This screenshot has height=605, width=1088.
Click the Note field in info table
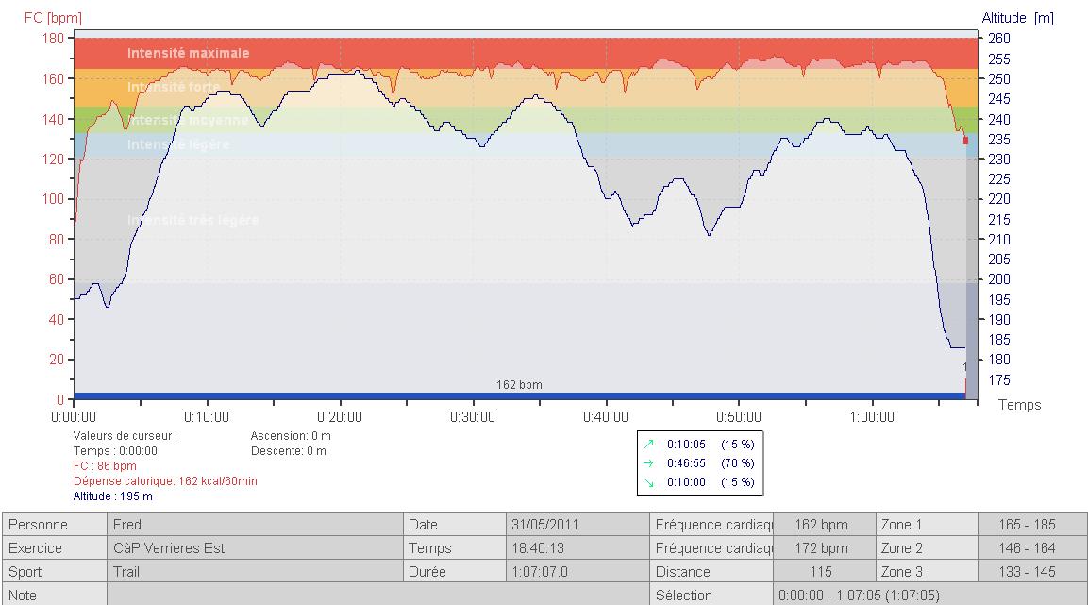click(377, 595)
